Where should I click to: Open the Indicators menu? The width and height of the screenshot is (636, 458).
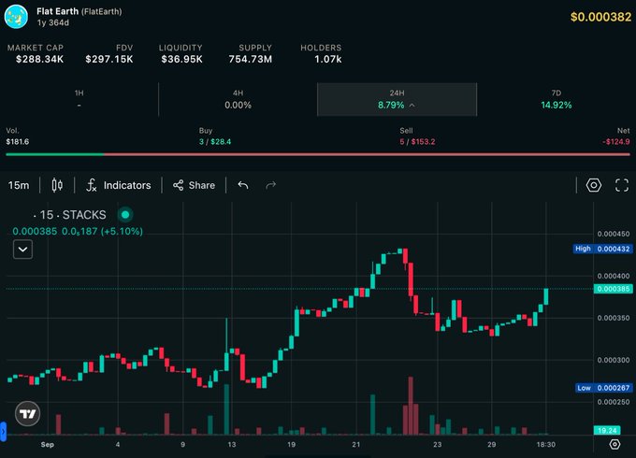(118, 185)
